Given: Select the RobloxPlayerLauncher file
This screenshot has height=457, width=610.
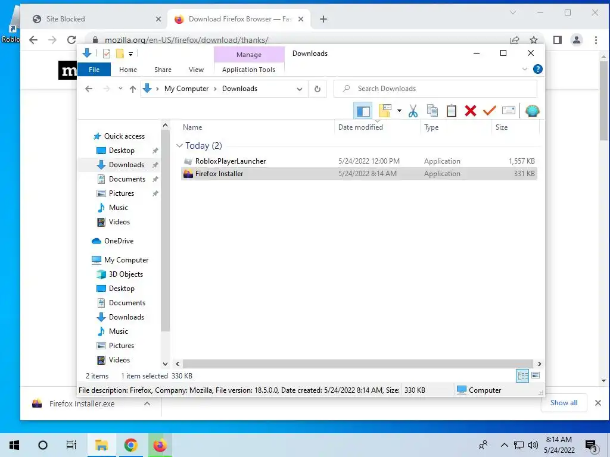Looking at the screenshot, I should point(231,161).
